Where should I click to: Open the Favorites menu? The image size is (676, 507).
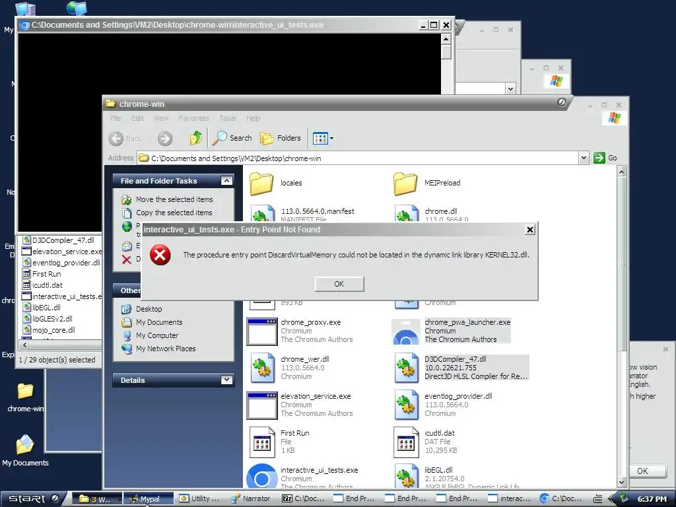(x=193, y=118)
